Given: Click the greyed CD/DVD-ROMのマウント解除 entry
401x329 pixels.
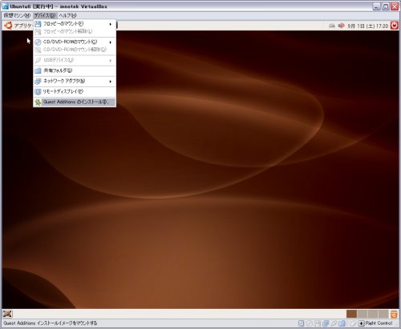Looking at the screenshot, I should [75, 50].
